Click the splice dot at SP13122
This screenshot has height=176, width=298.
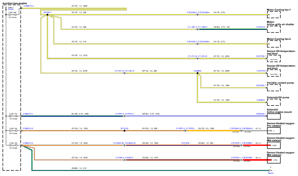click(124, 131)
